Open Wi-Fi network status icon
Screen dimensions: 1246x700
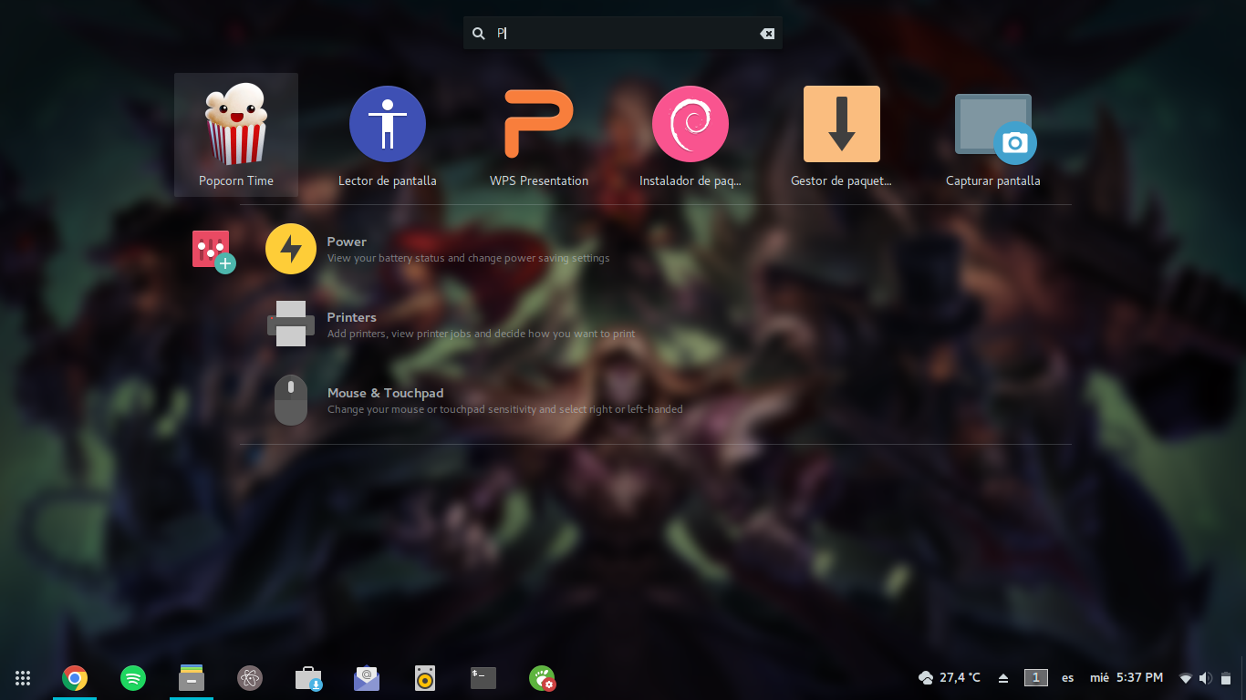coord(1186,678)
